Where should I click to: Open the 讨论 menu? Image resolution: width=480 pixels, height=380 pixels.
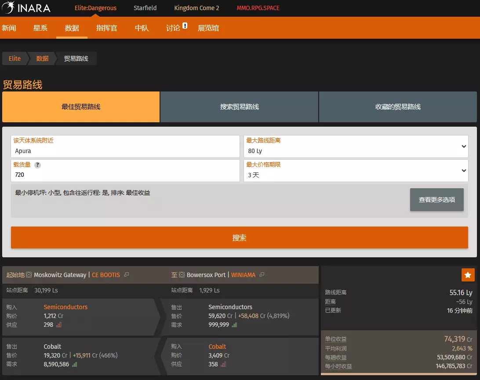(173, 28)
